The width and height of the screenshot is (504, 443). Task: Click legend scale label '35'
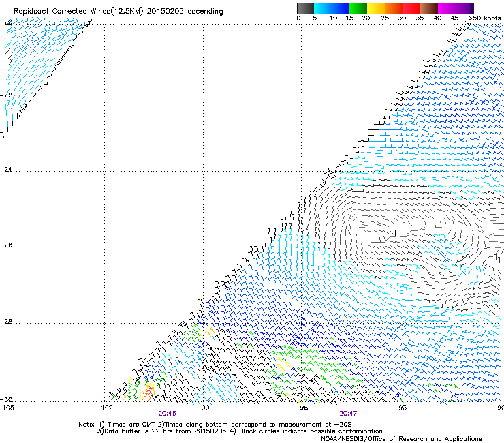click(x=420, y=18)
